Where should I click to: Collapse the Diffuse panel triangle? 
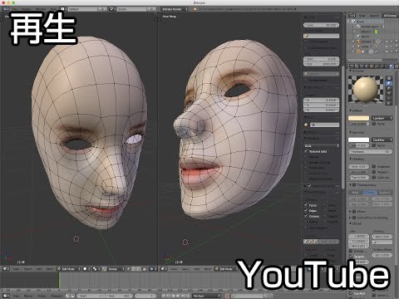[351, 110]
